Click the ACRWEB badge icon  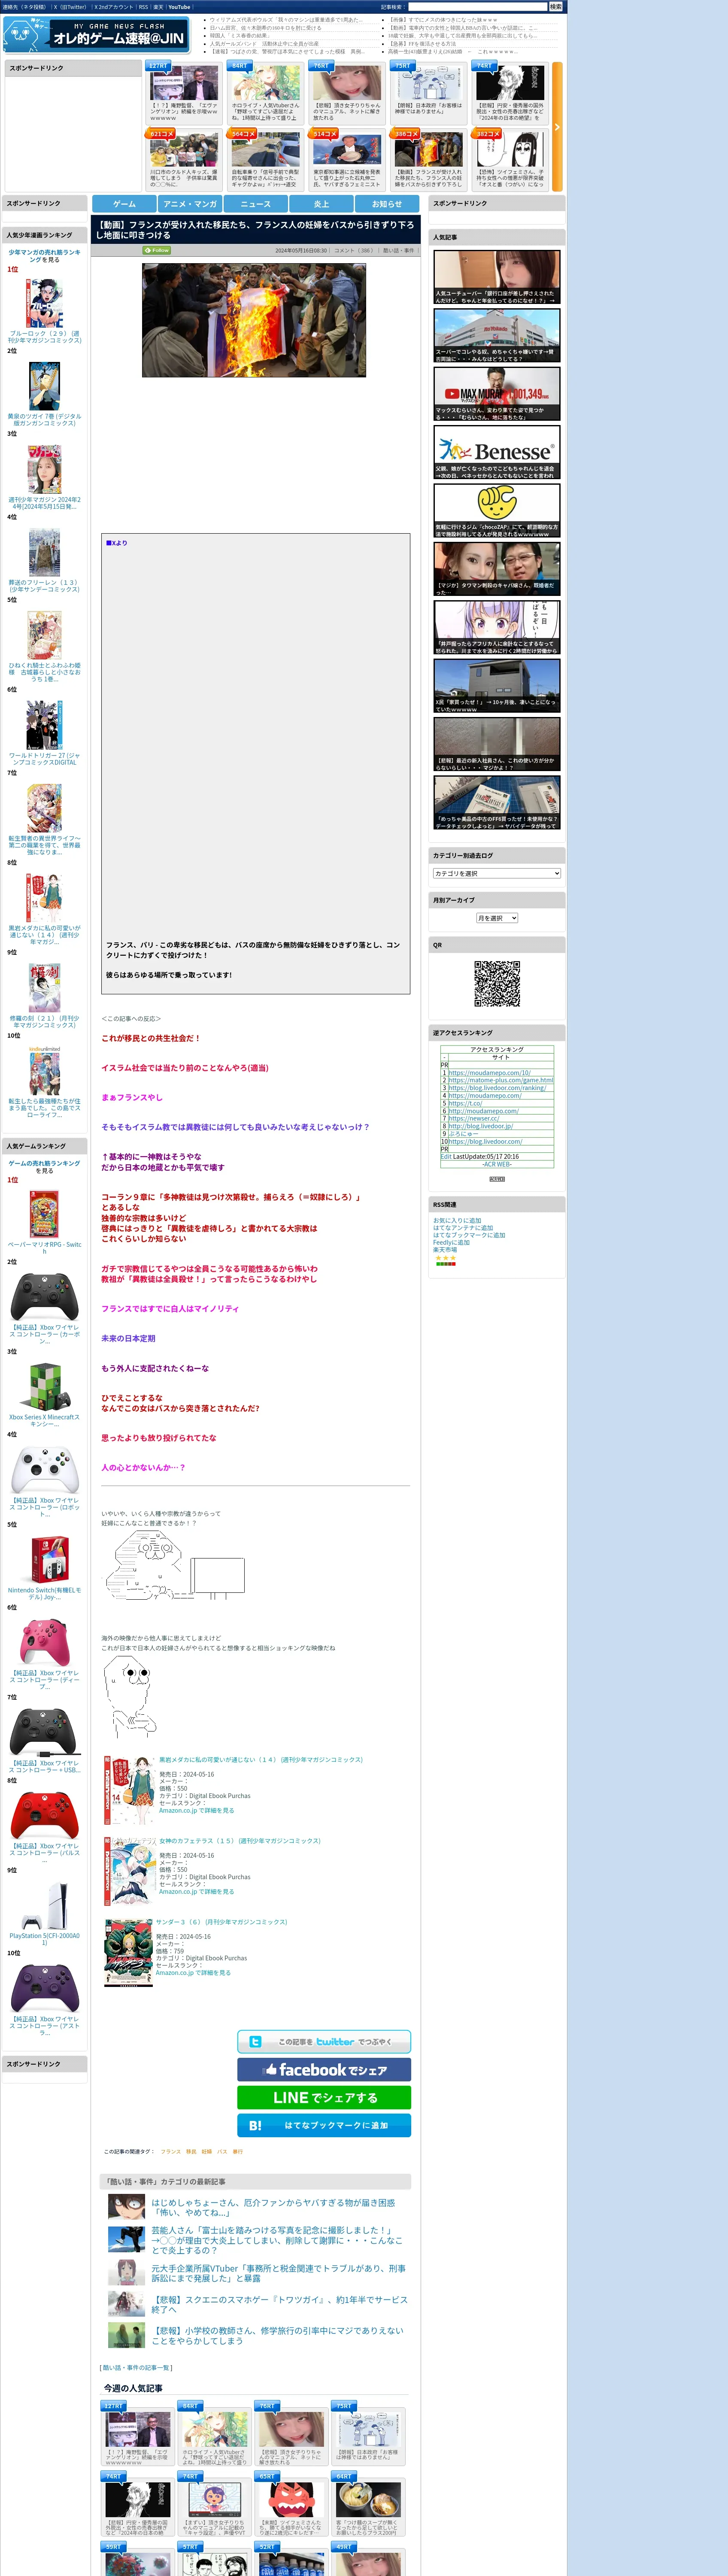click(497, 1179)
